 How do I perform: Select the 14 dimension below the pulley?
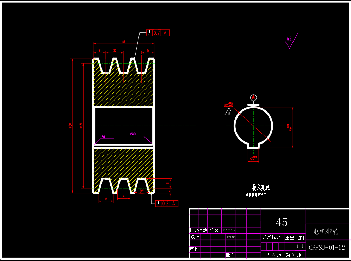124,196
